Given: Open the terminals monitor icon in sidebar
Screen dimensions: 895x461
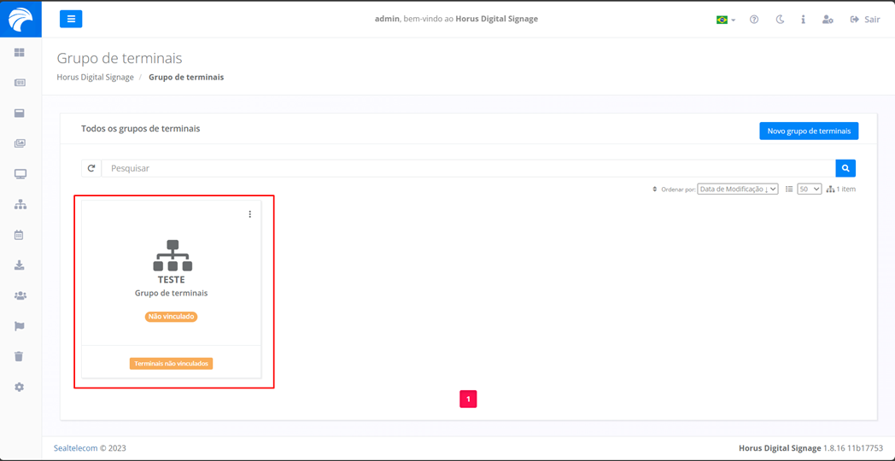Looking at the screenshot, I should 20,174.
